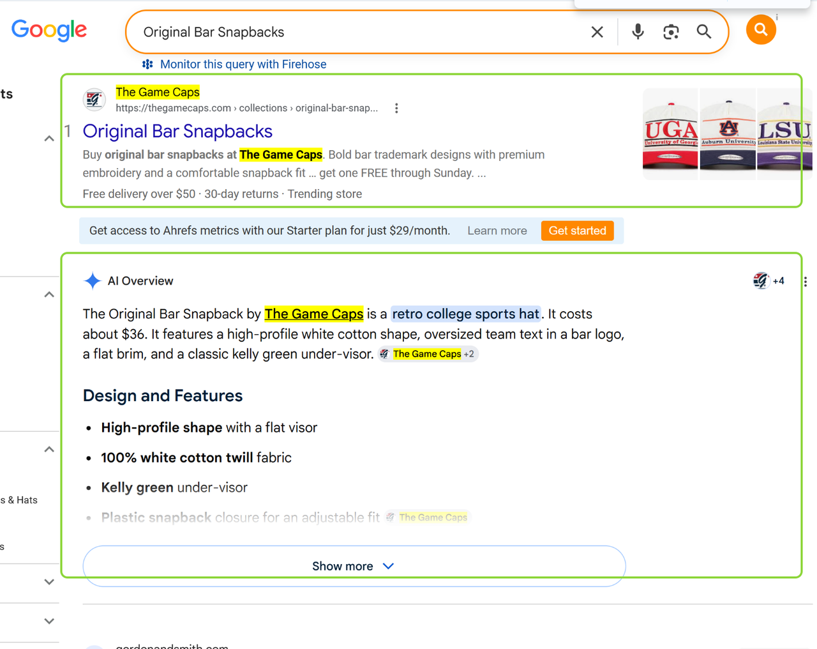Click the '100% white cotton twill' bullet
This screenshot has height=649, width=817.
pos(196,457)
